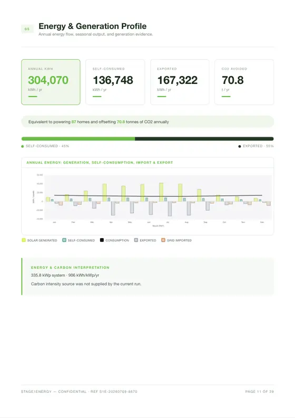
Task: Click the green '70.8' tonnes figure in banner
Action: coord(121,122)
